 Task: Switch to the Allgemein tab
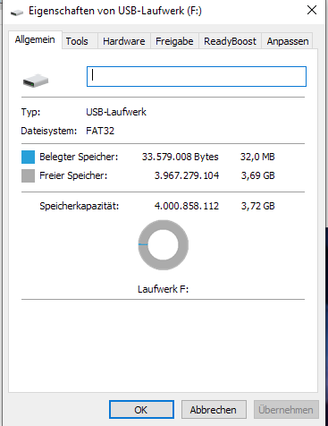[35, 39]
